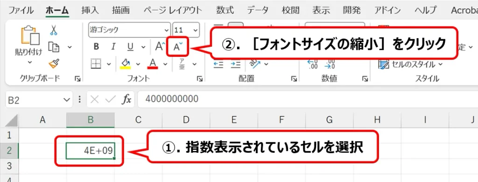Switch to the 数式 tab
Viewport: 478px width, 182px height.
[x=225, y=10]
